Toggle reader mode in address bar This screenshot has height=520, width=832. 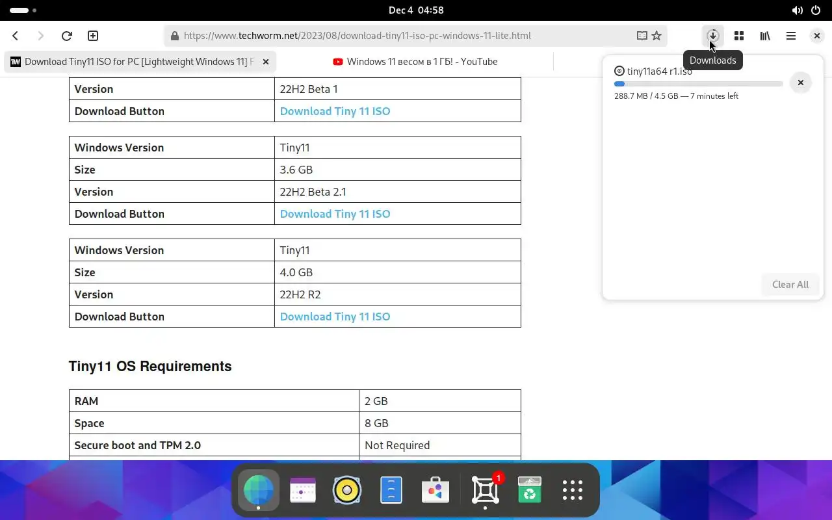(642, 36)
